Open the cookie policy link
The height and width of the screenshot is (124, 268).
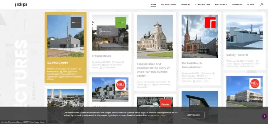pos(159,115)
